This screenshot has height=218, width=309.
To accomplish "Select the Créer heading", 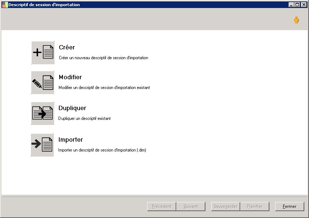I will pos(67,48).
